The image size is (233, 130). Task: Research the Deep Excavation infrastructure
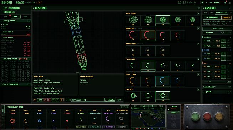122,127
